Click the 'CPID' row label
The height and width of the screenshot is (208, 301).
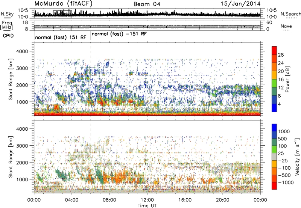click(8, 36)
